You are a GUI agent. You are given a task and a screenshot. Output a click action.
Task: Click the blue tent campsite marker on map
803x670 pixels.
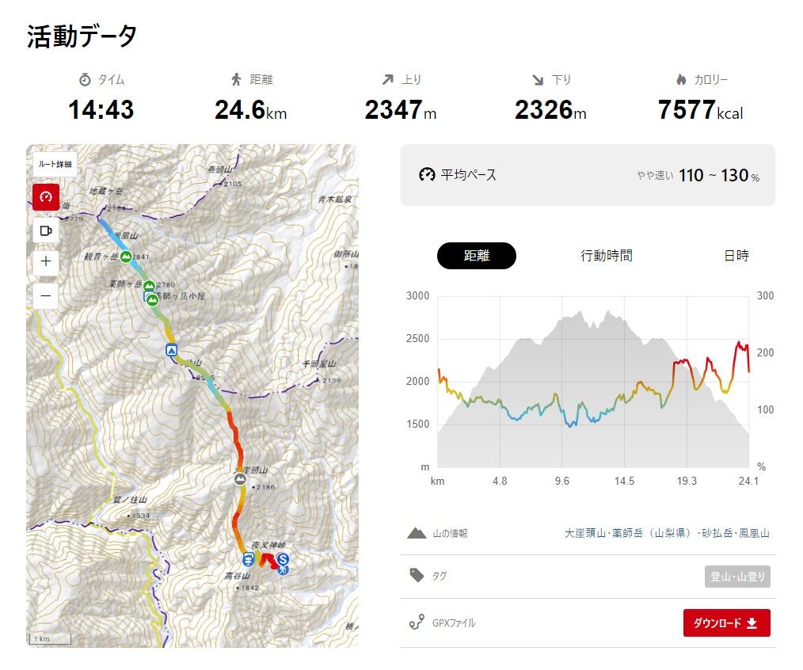(x=171, y=350)
